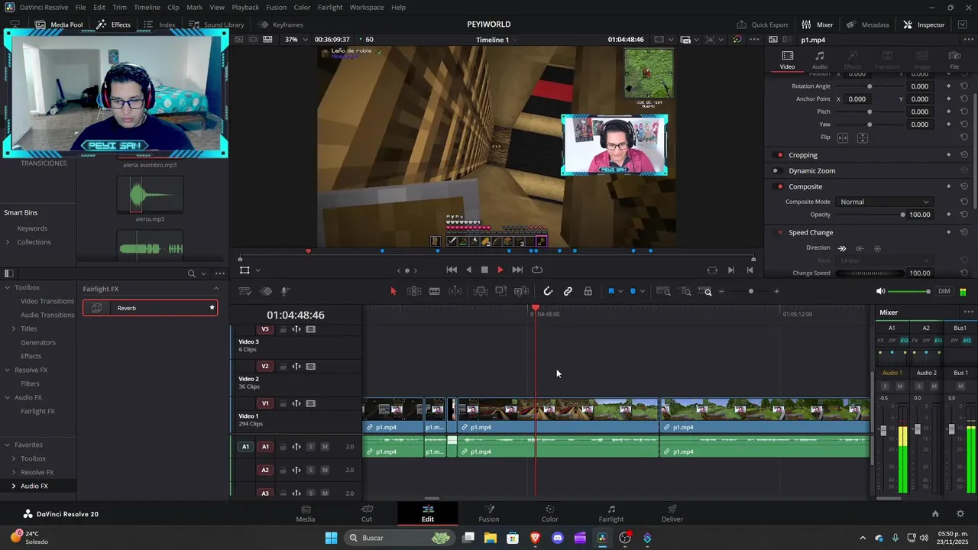Collapse the Fairlight FX header chevron
The height and width of the screenshot is (550, 978).
(215, 289)
